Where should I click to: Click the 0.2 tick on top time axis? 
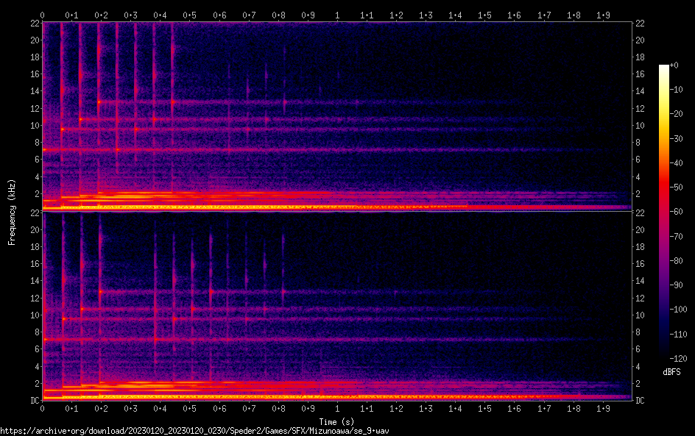102,15
